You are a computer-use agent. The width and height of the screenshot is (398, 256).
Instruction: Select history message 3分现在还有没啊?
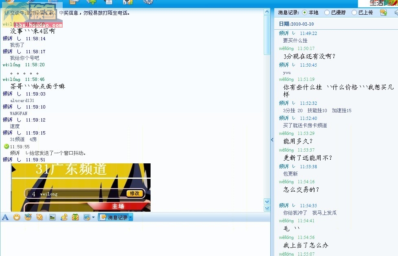coord(309,56)
